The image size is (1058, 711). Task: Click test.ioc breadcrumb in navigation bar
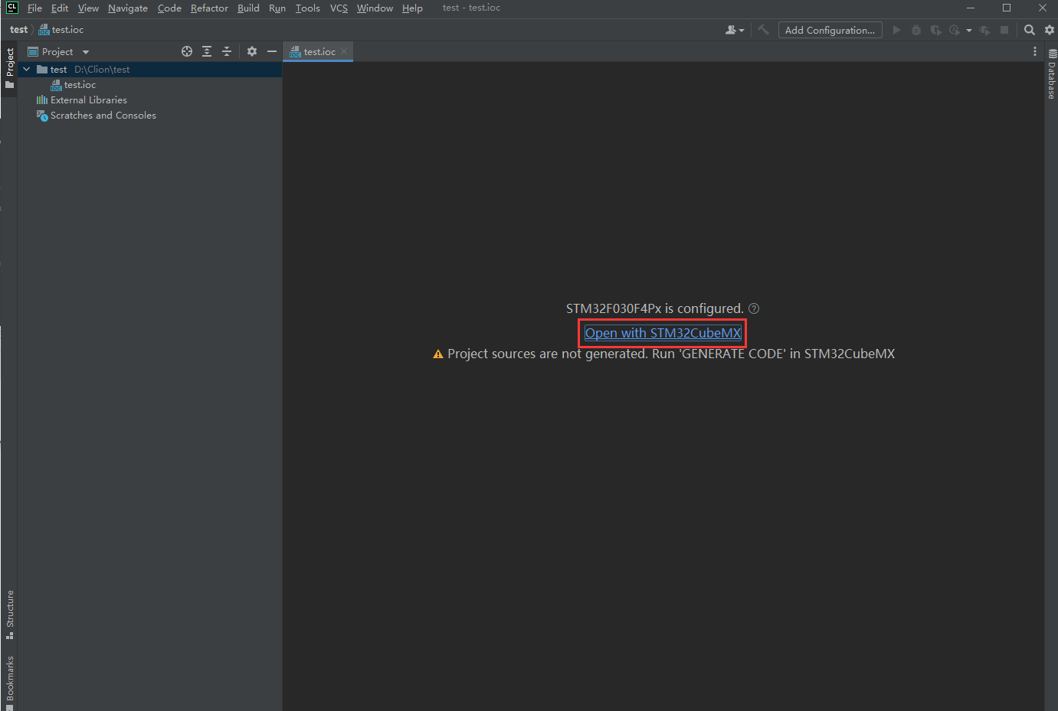[61, 30]
